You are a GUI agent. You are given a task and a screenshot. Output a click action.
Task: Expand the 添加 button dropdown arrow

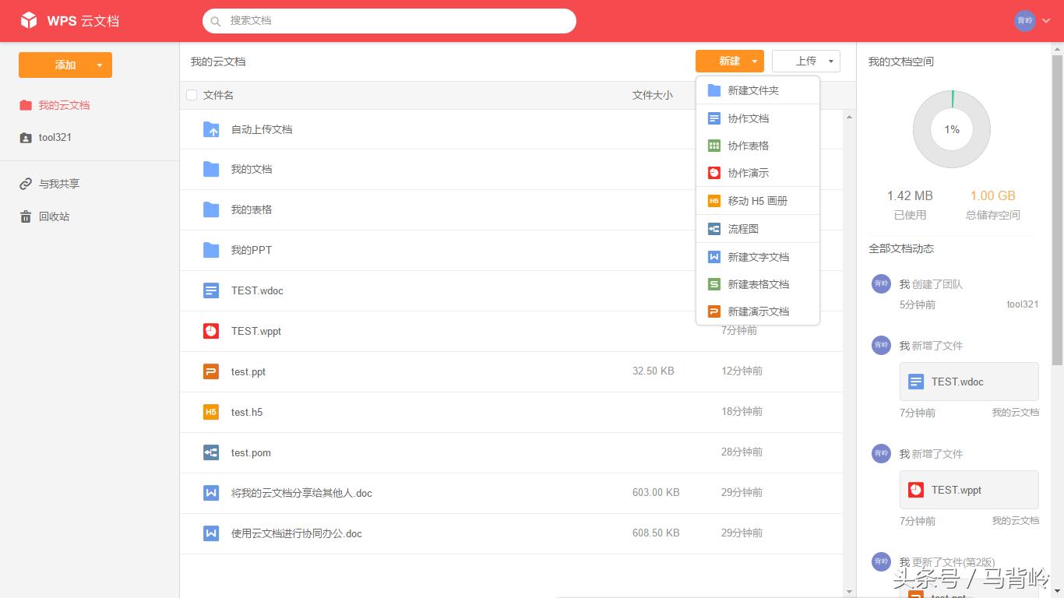(x=100, y=65)
